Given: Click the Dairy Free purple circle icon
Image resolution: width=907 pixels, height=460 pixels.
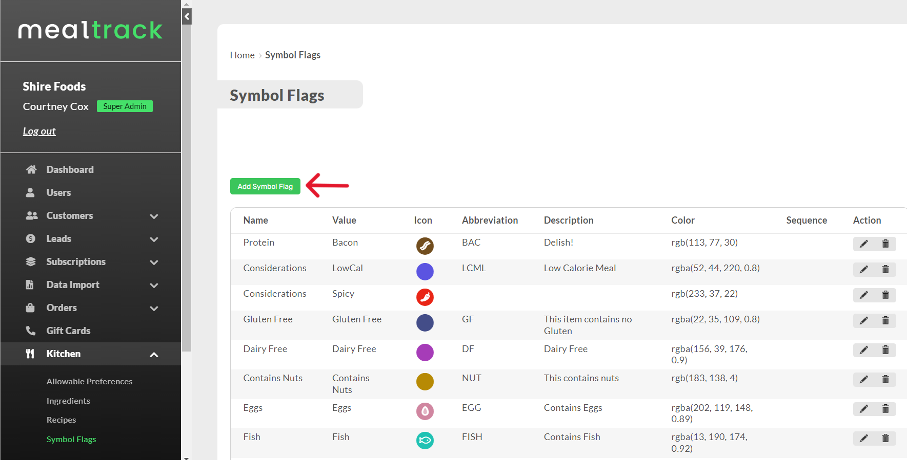Looking at the screenshot, I should 425,353.
